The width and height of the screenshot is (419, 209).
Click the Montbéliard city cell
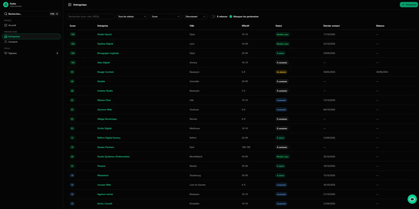pos(196,157)
